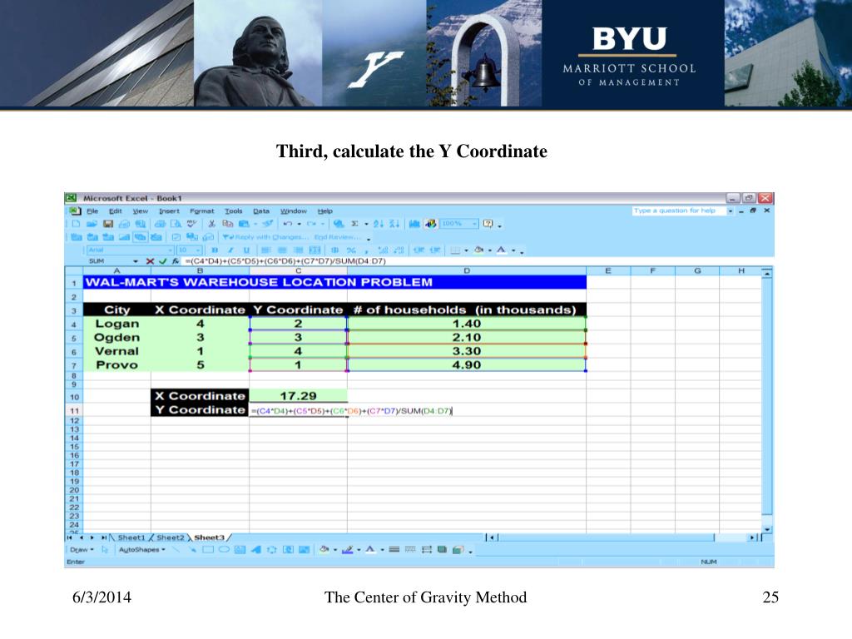Click the Font Color A in formatting toolbar
The image size is (852, 639).
pyautogui.click(x=501, y=250)
